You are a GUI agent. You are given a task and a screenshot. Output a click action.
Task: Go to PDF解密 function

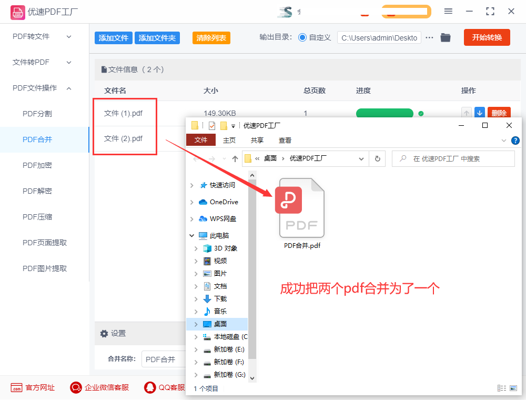[x=37, y=191]
